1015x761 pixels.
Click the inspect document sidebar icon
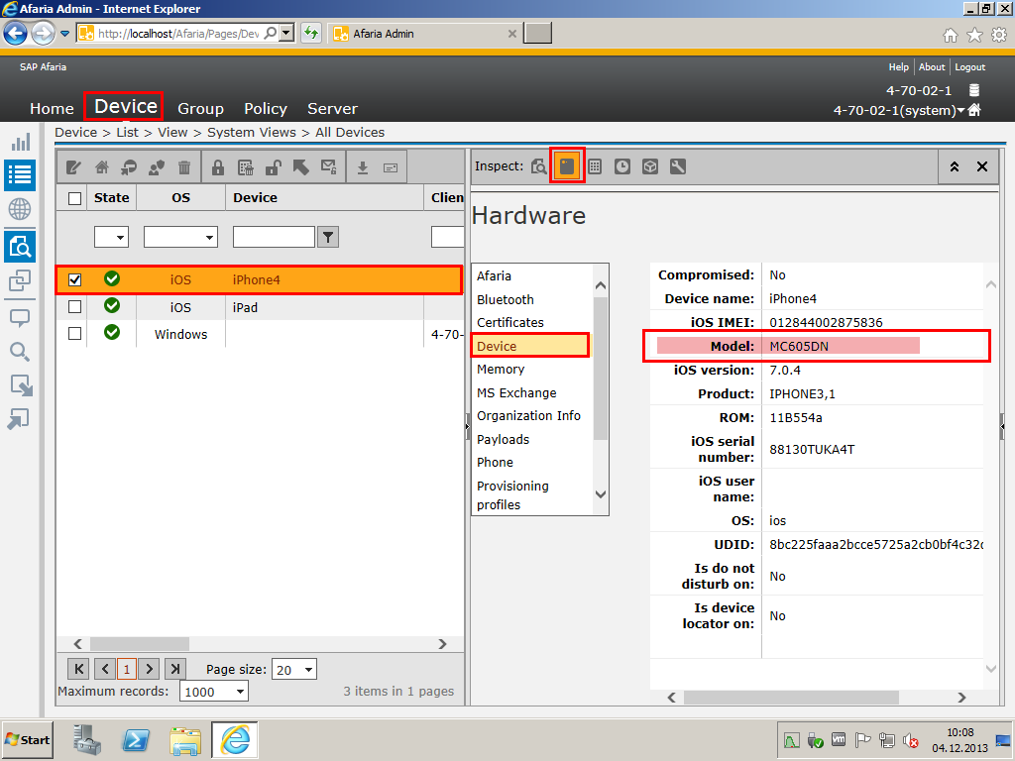pos(20,247)
